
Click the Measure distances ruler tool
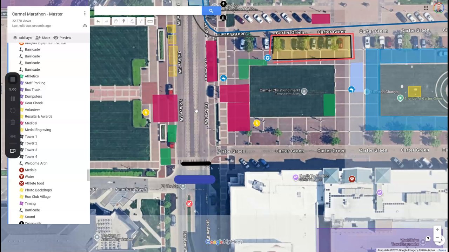pyautogui.click(x=150, y=21)
